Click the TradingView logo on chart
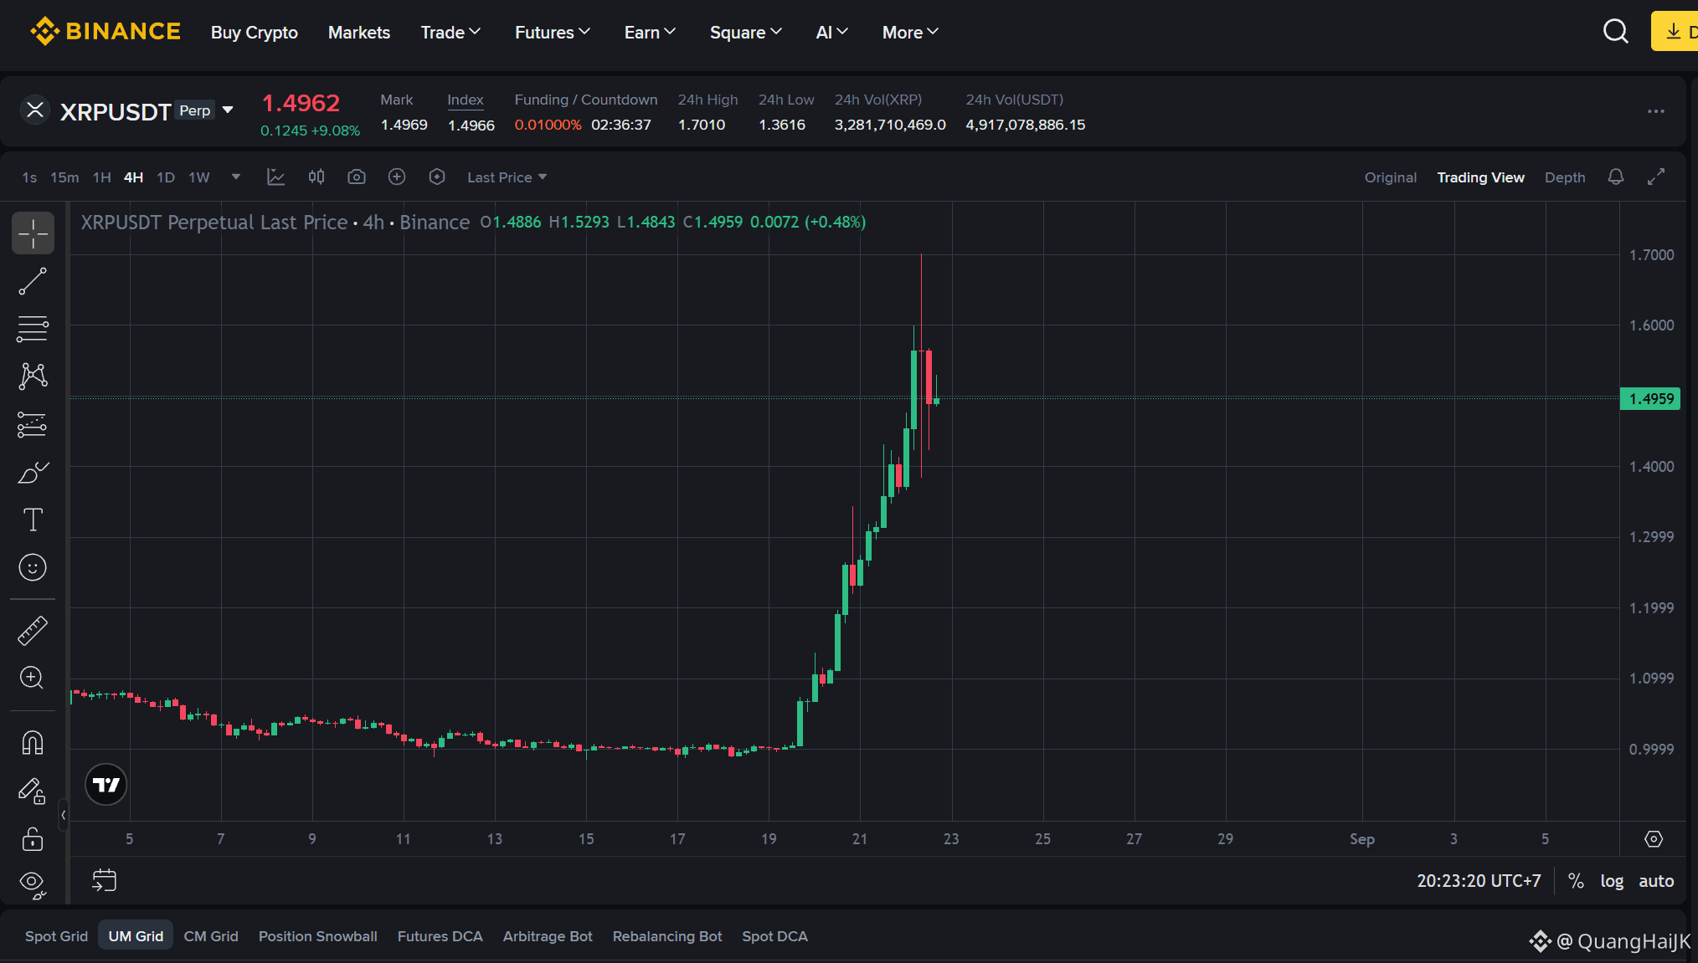The height and width of the screenshot is (963, 1698). click(x=106, y=785)
